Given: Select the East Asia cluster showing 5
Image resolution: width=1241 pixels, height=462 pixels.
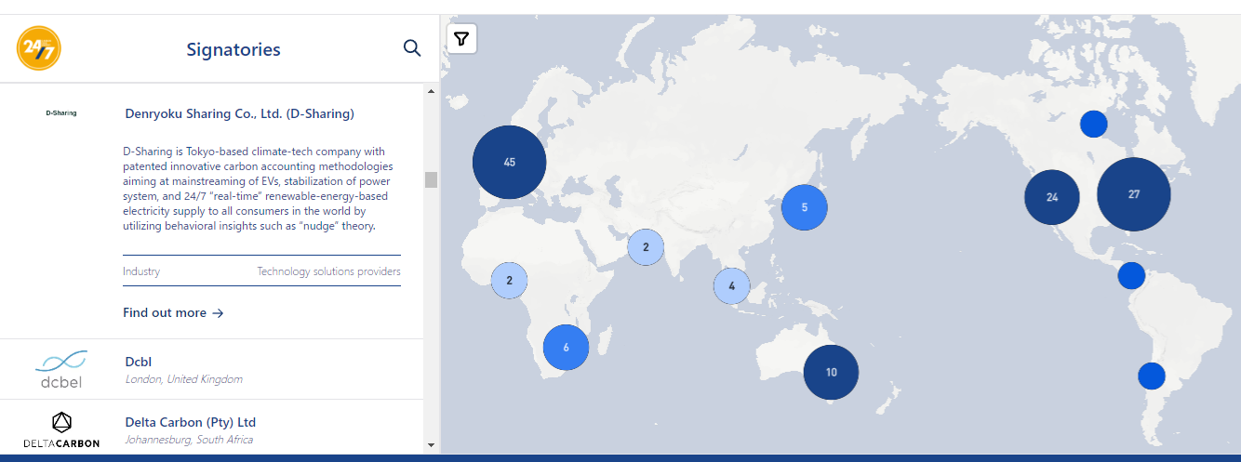Looking at the screenshot, I should click(x=805, y=207).
